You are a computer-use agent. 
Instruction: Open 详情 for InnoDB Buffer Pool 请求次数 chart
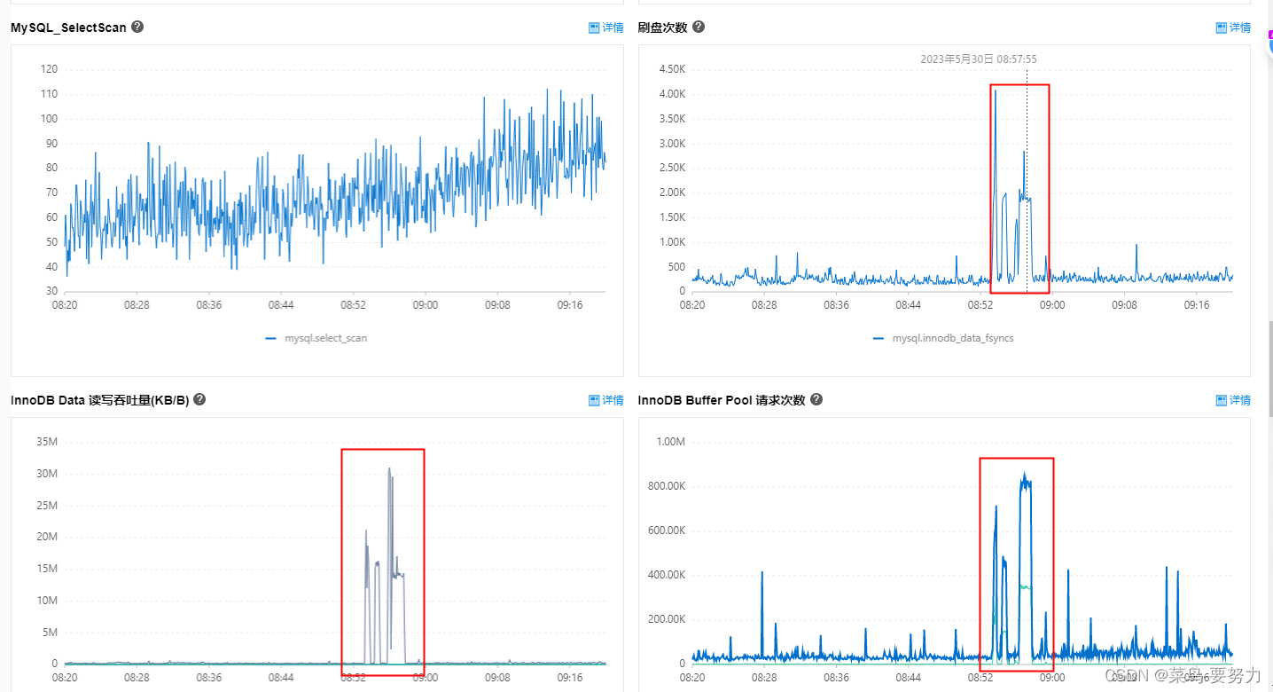click(1233, 400)
